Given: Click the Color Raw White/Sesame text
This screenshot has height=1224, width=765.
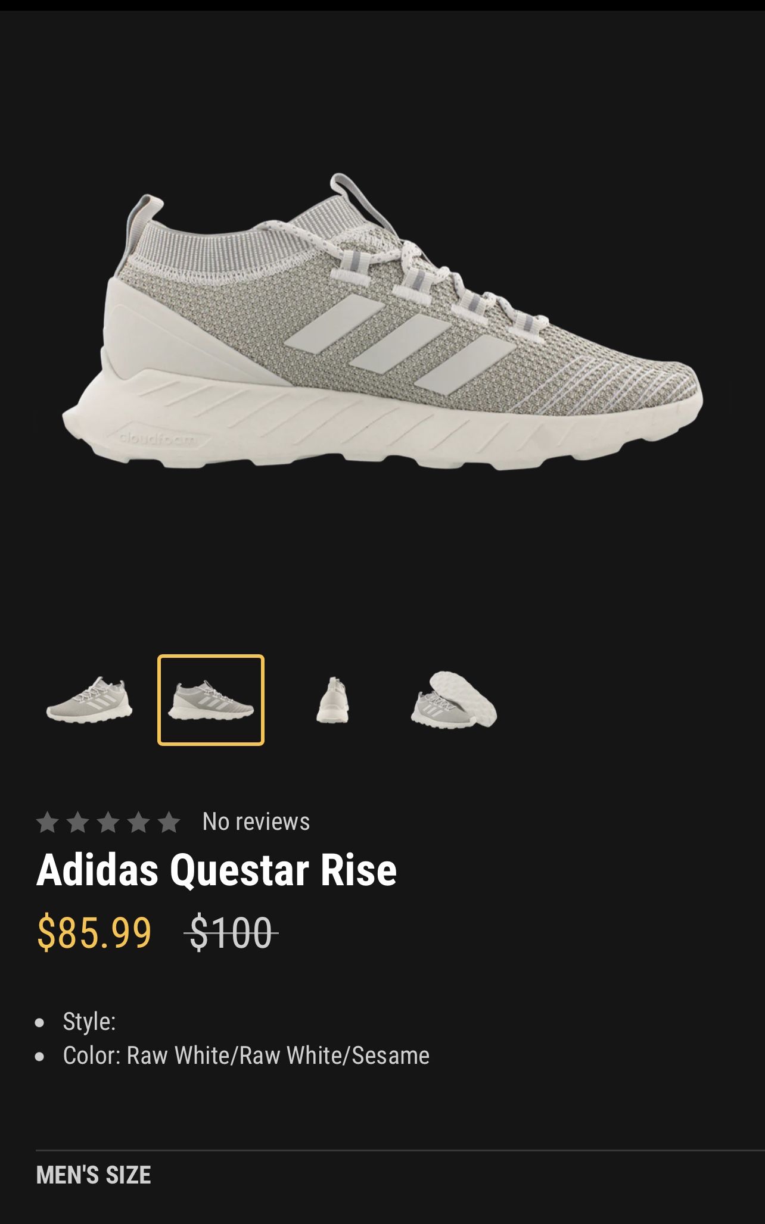Looking at the screenshot, I should (246, 1056).
